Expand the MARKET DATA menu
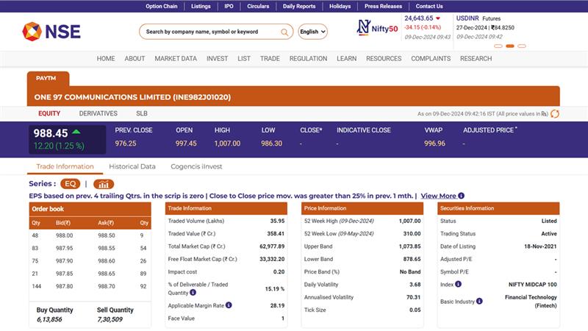Image resolution: width=588 pixels, height=331 pixels. click(175, 59)
